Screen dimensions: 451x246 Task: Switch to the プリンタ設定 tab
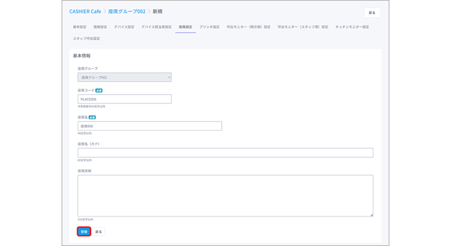coord(209,27)
